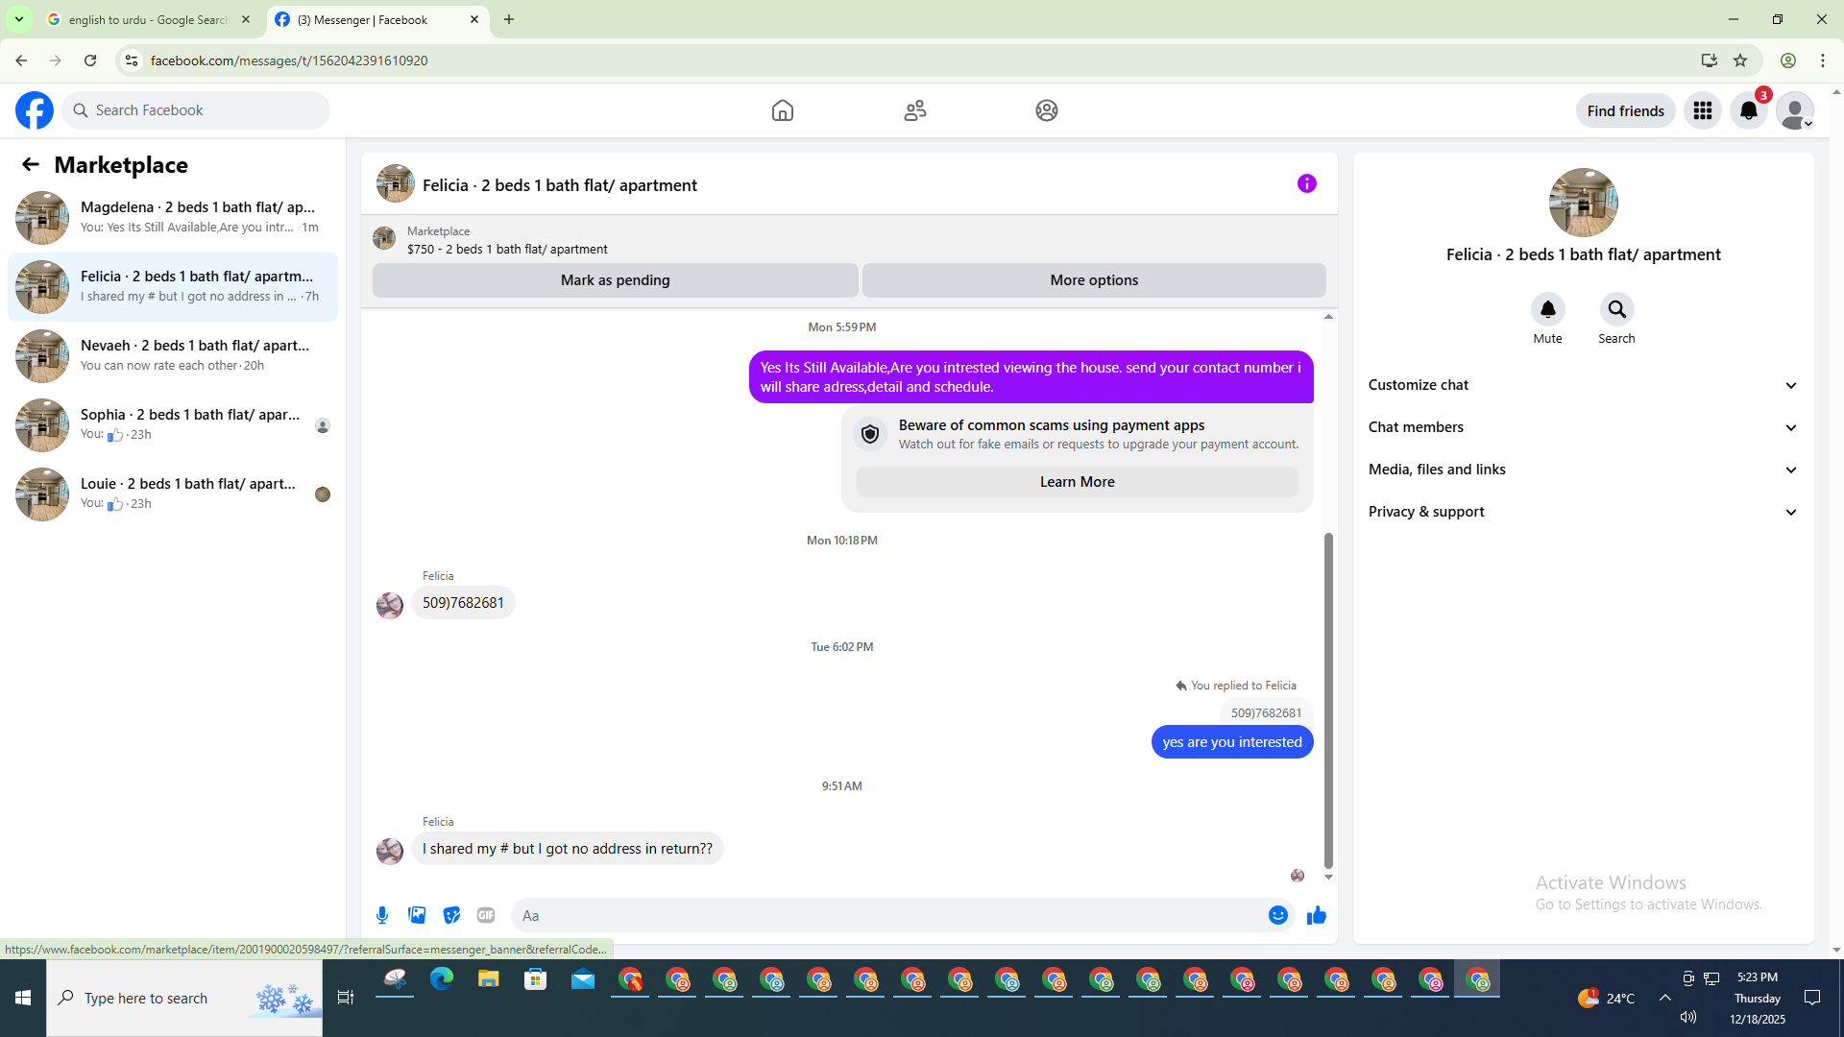Open the $750 Marketplace listing banner
1844x1037 pixels.
pyautogui.click(x=849, y=240)
